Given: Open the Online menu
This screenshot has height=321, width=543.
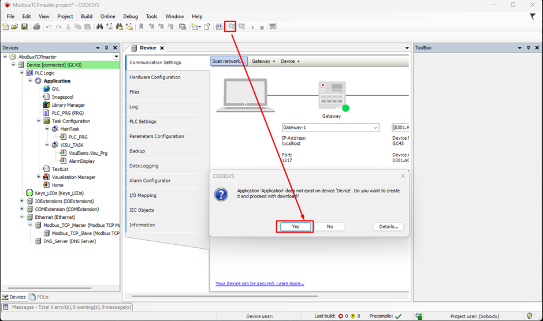Looking at the screenshot, I should tap(107, 16).
